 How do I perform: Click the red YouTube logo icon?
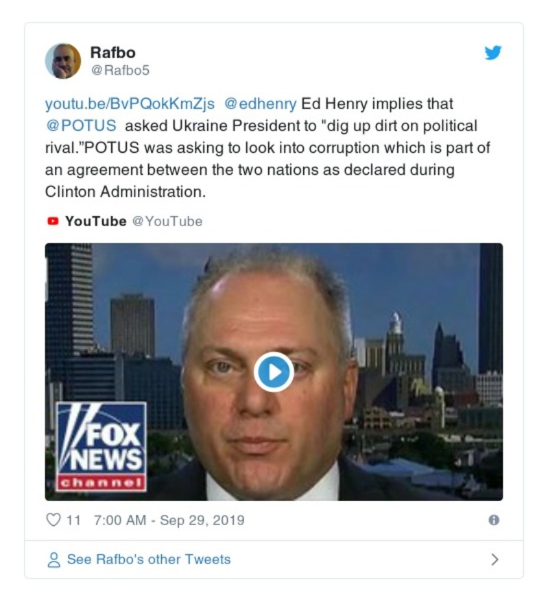click(x=53, y=221)
